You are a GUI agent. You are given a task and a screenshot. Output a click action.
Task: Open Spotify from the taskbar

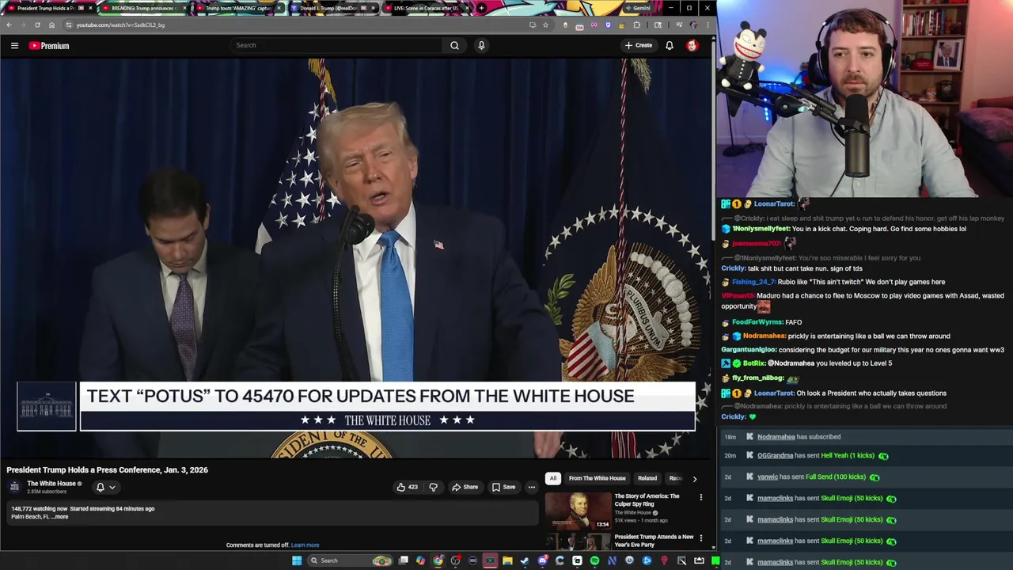click(x=594, y=560)
